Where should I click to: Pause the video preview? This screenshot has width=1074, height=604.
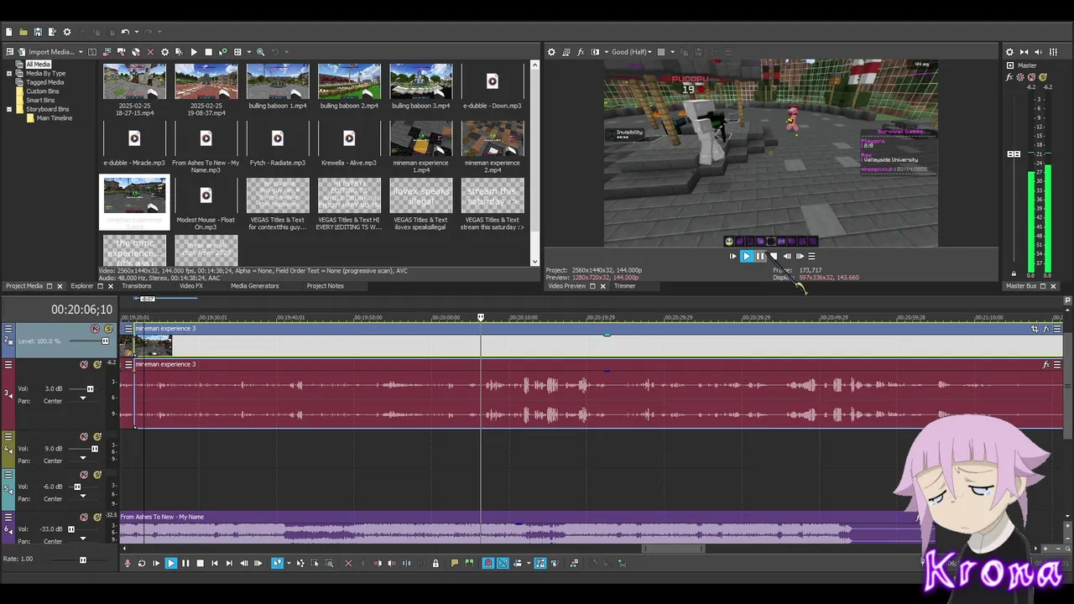[x=760, y=257]
